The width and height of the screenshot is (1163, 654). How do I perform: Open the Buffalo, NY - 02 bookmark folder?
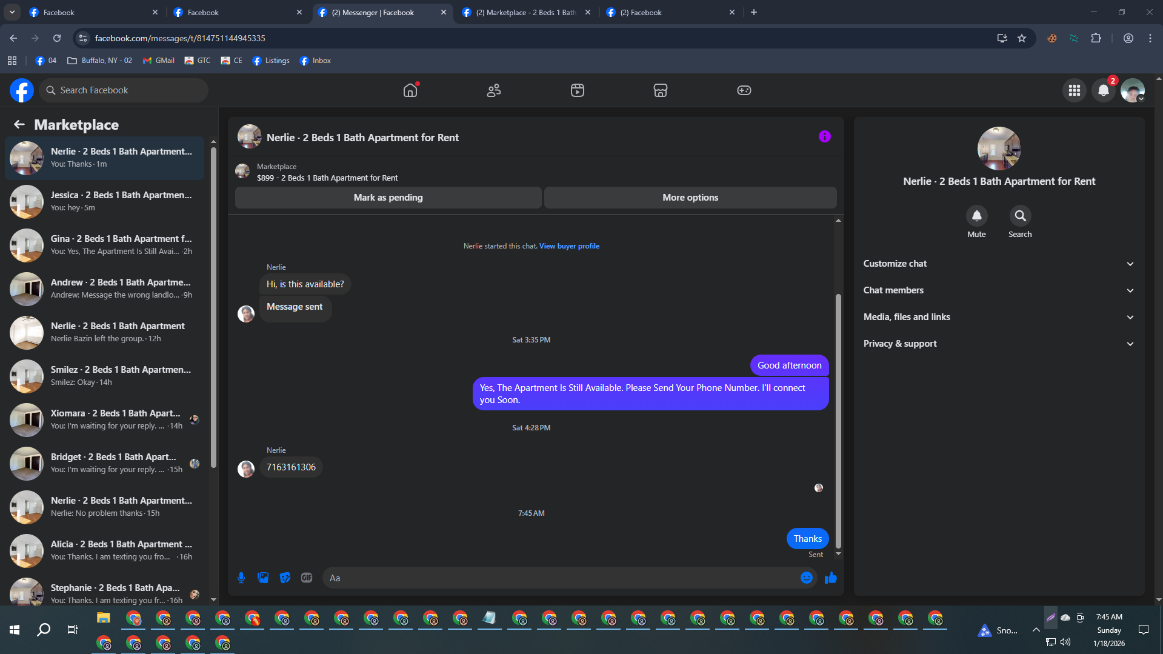click(x=100, y=61)
